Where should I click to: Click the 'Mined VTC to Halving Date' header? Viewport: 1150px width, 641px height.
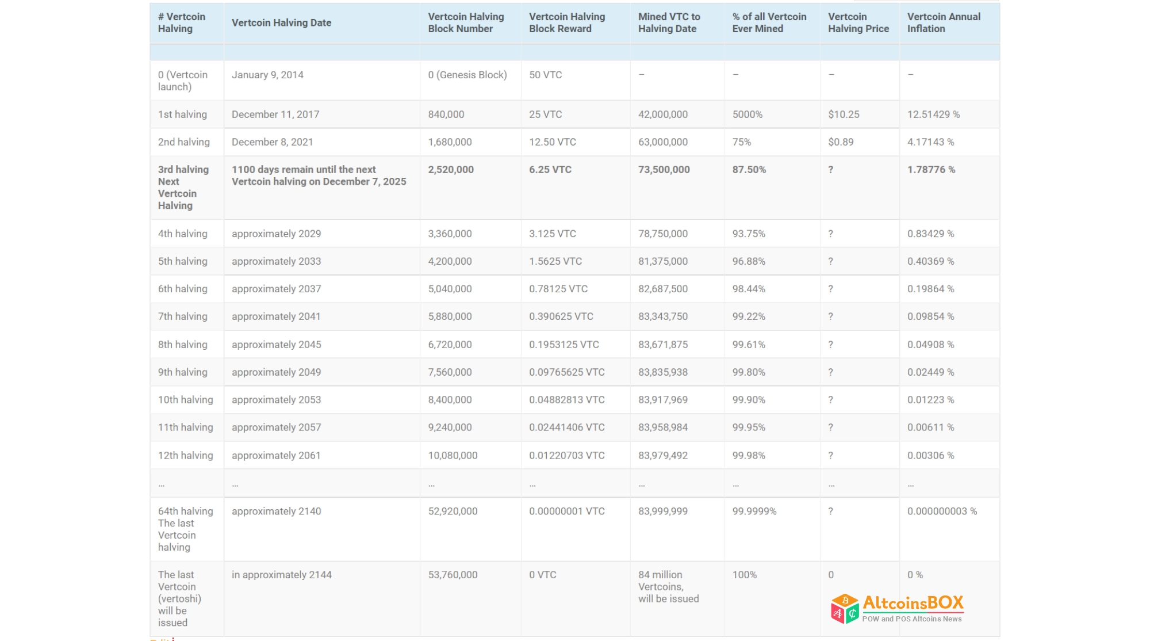click(x=669, y=23)
